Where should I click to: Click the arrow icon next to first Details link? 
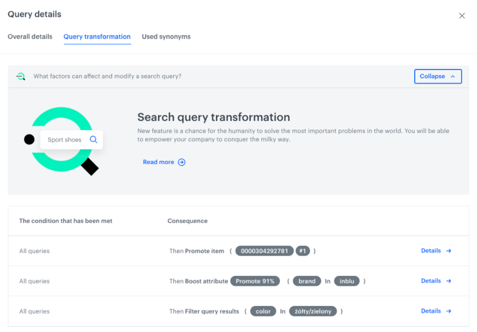click(x=448, y=250)
